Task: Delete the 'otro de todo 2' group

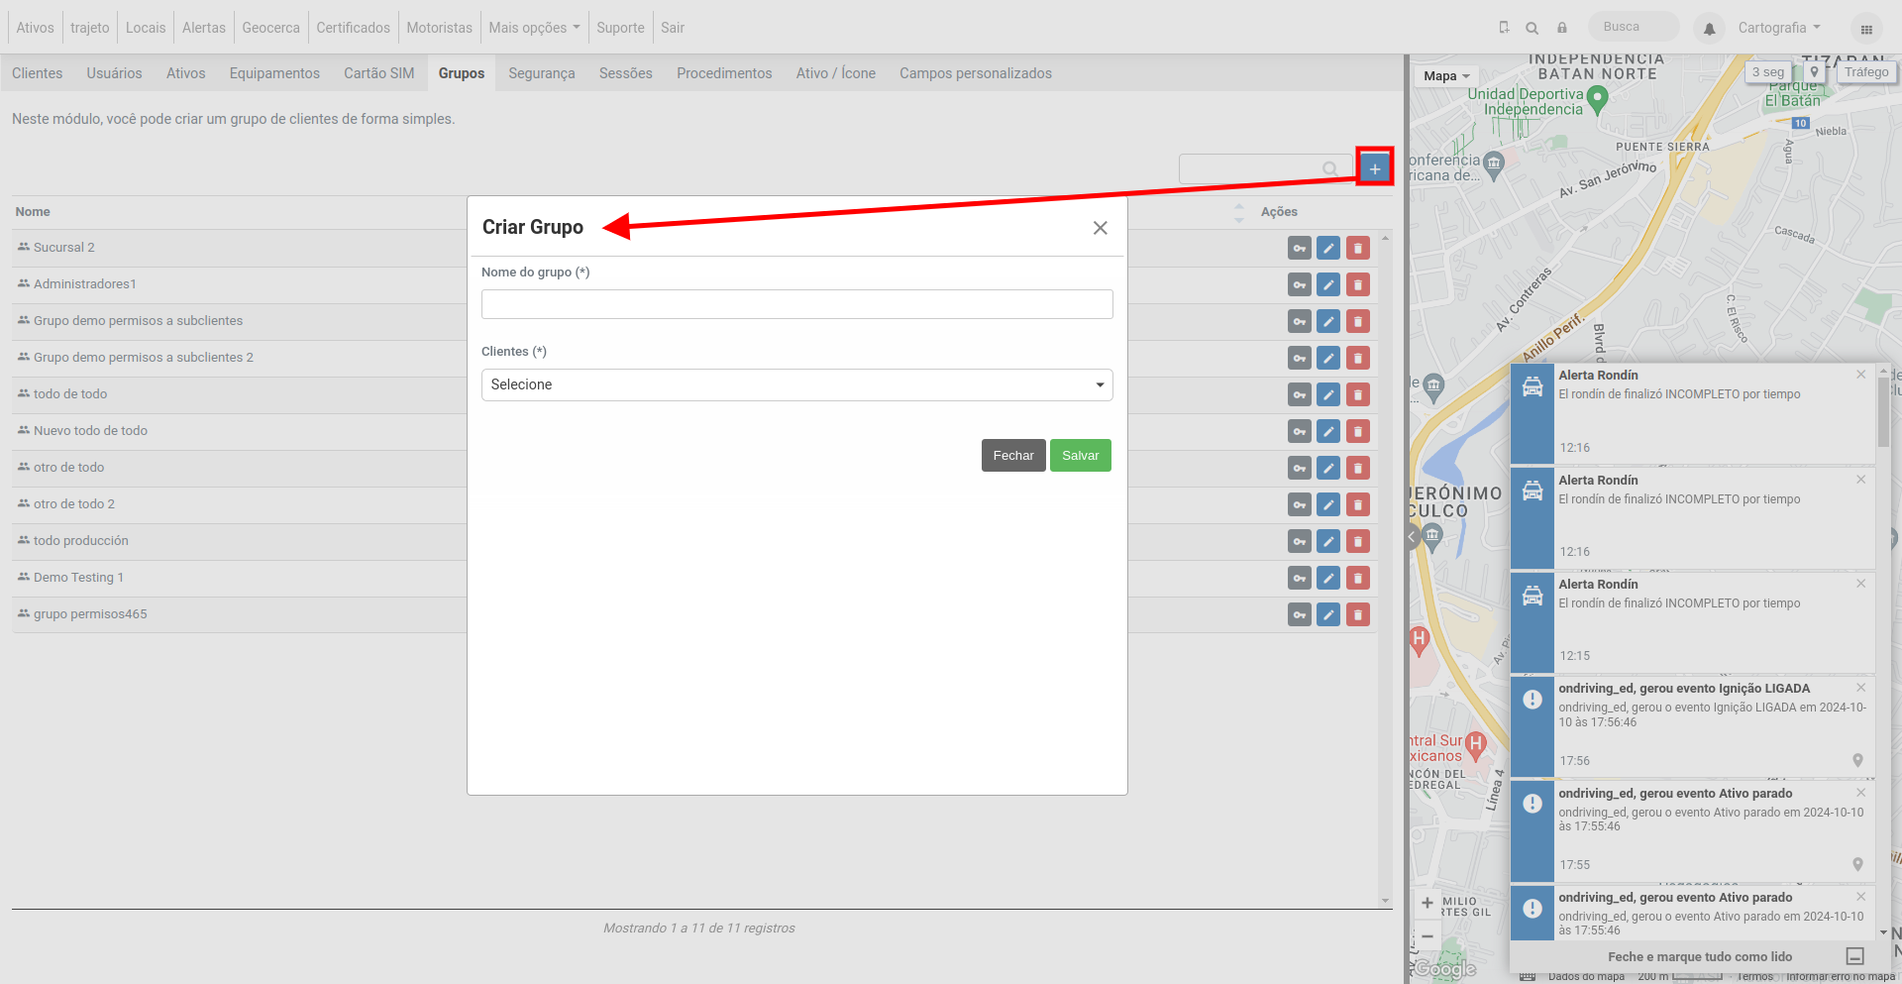Action: point(1358,504)
